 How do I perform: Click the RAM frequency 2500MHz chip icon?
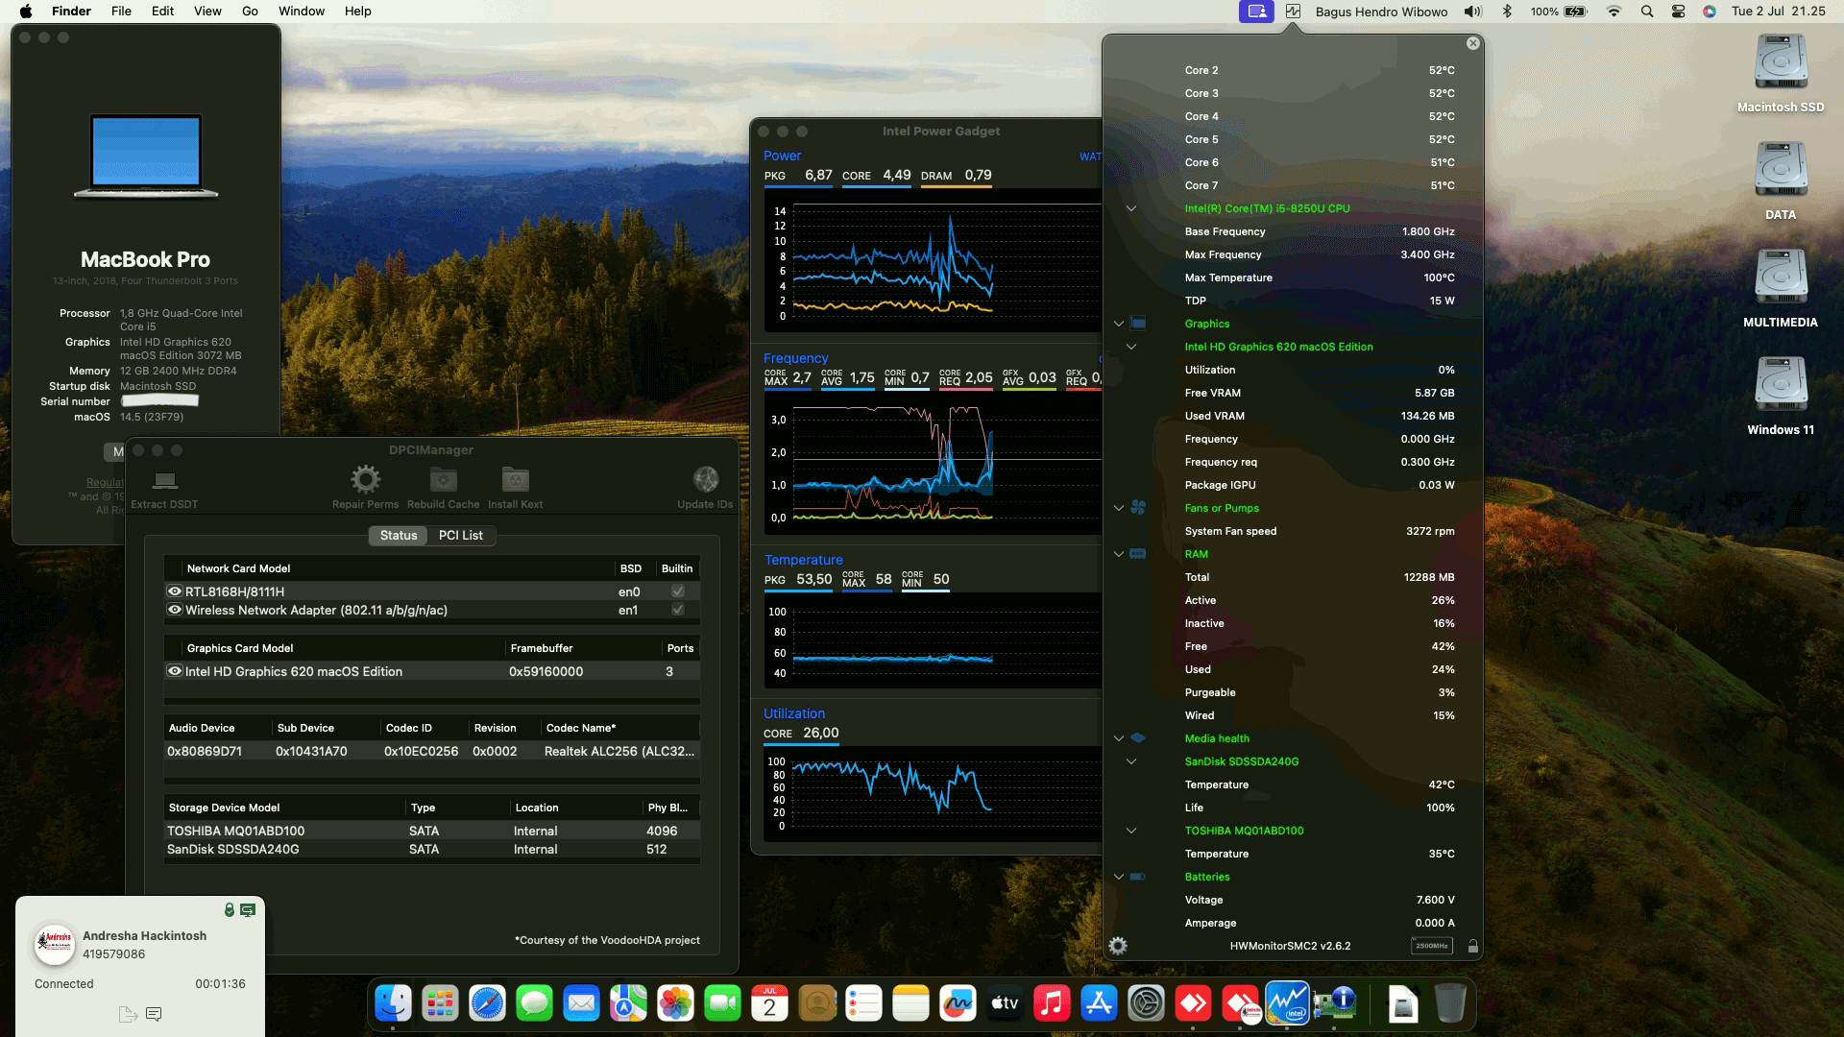tap(1431, 946)
